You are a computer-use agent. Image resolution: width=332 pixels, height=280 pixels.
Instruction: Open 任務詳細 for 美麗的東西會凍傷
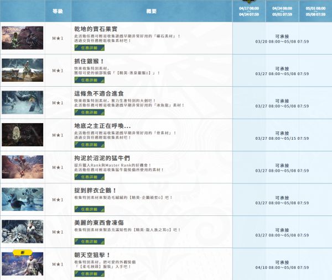89,241
